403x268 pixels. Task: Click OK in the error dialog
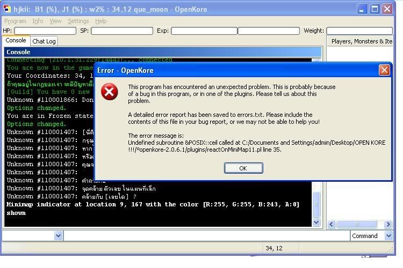(243, 168)
